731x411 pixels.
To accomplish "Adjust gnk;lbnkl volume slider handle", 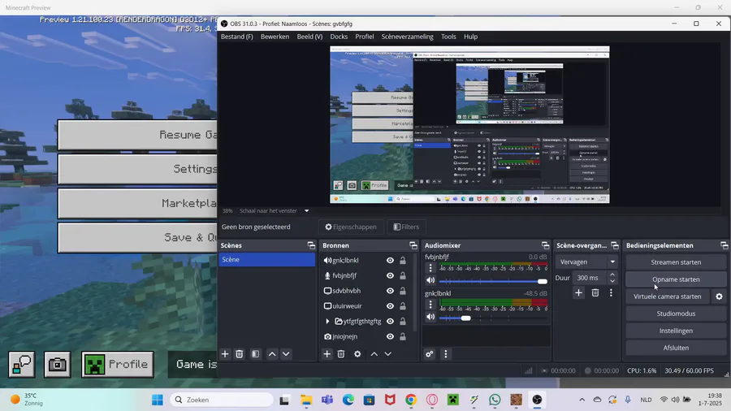I will 465,318.
